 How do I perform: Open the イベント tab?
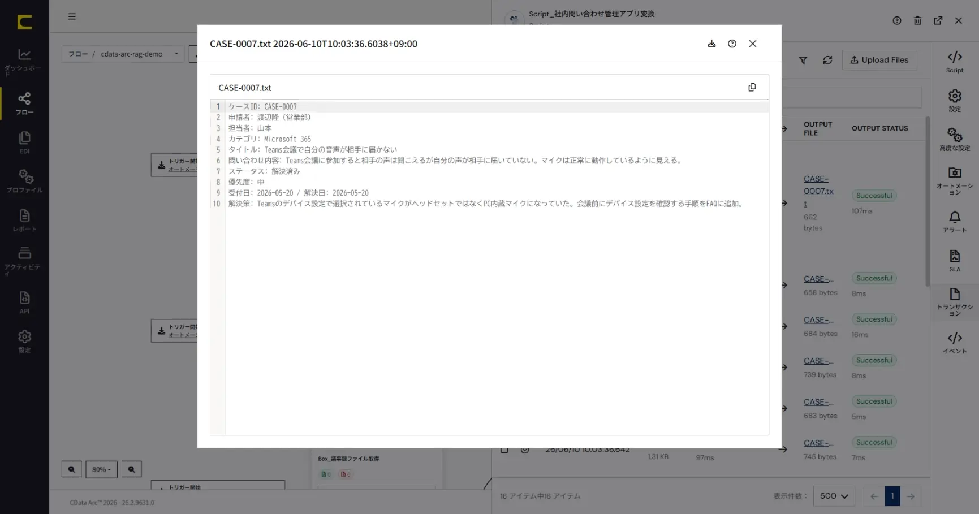pos(955,343)
